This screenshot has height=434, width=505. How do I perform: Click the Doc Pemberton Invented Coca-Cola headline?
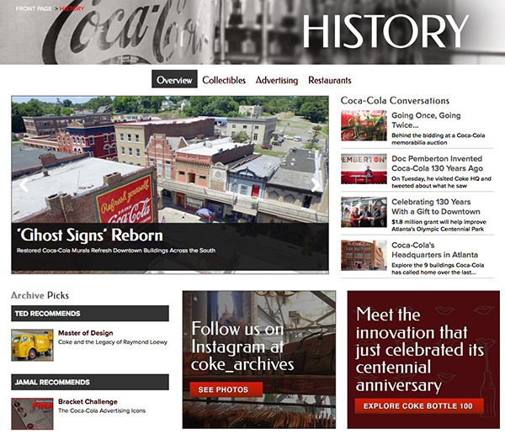pos(437,163)
